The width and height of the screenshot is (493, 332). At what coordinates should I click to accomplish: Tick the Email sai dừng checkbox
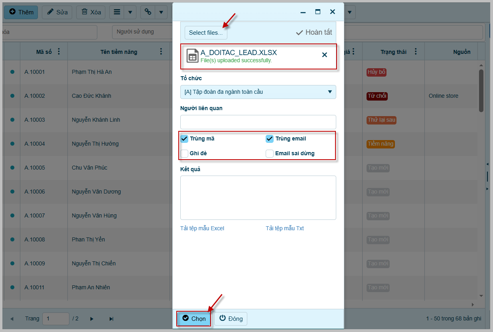point(270,153)
